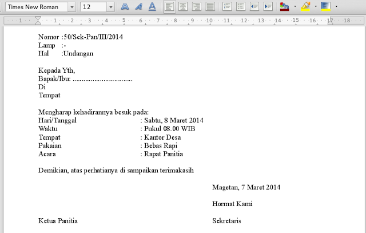
Task: Click the value "Pukul 08.00 WIB"
Action: click(x=170, y=129)
